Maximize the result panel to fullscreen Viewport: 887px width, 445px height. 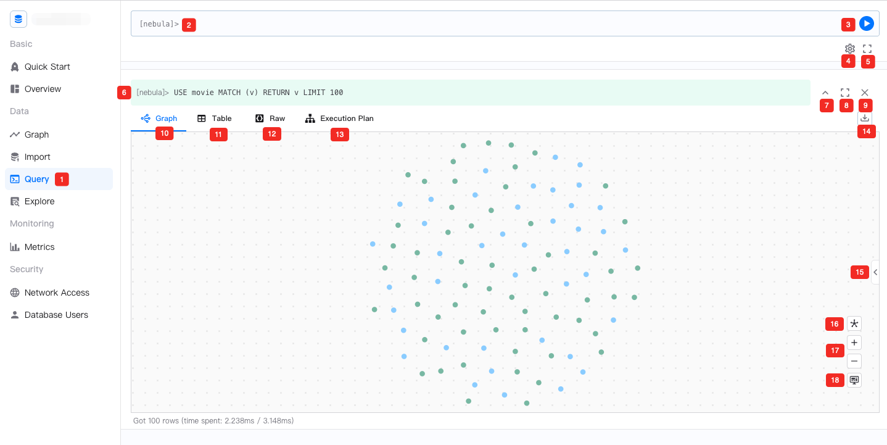[845, 93]
